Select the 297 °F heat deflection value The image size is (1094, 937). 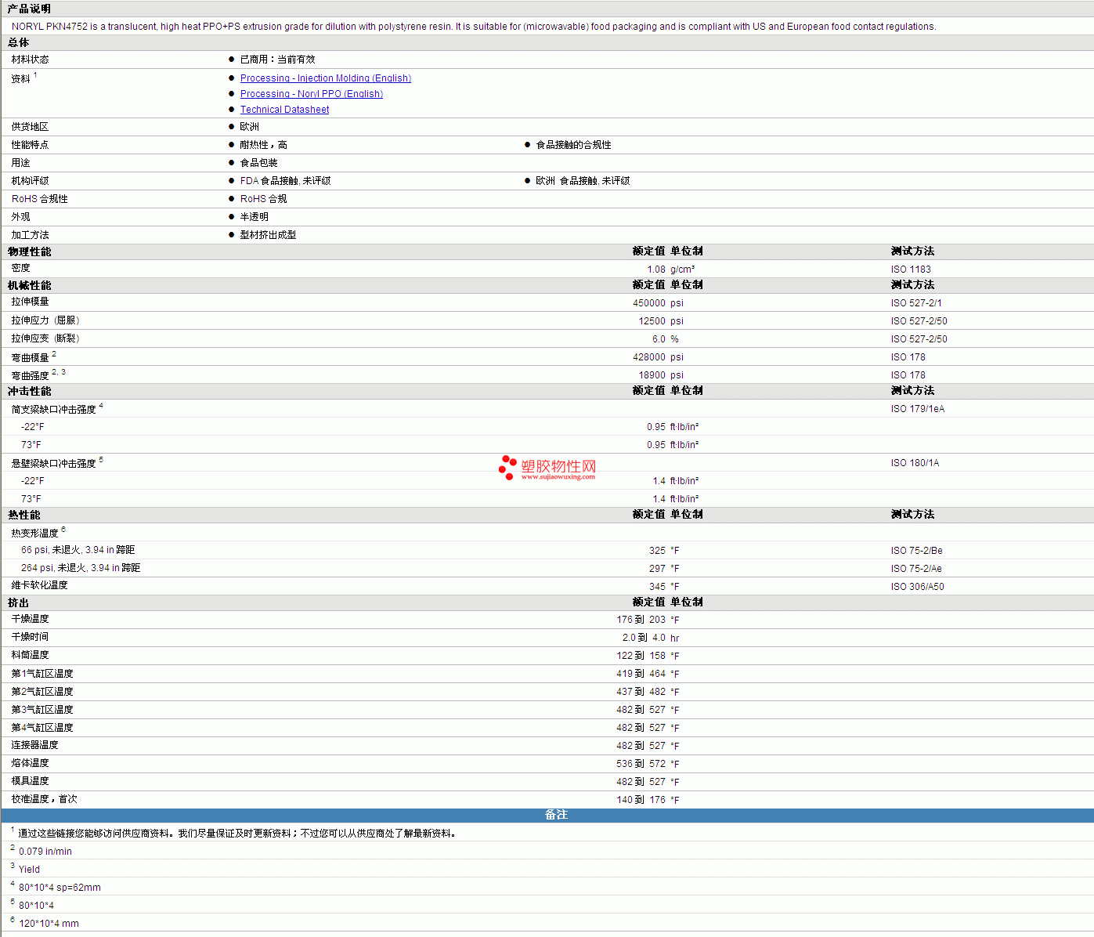click(x=664, y=569)
